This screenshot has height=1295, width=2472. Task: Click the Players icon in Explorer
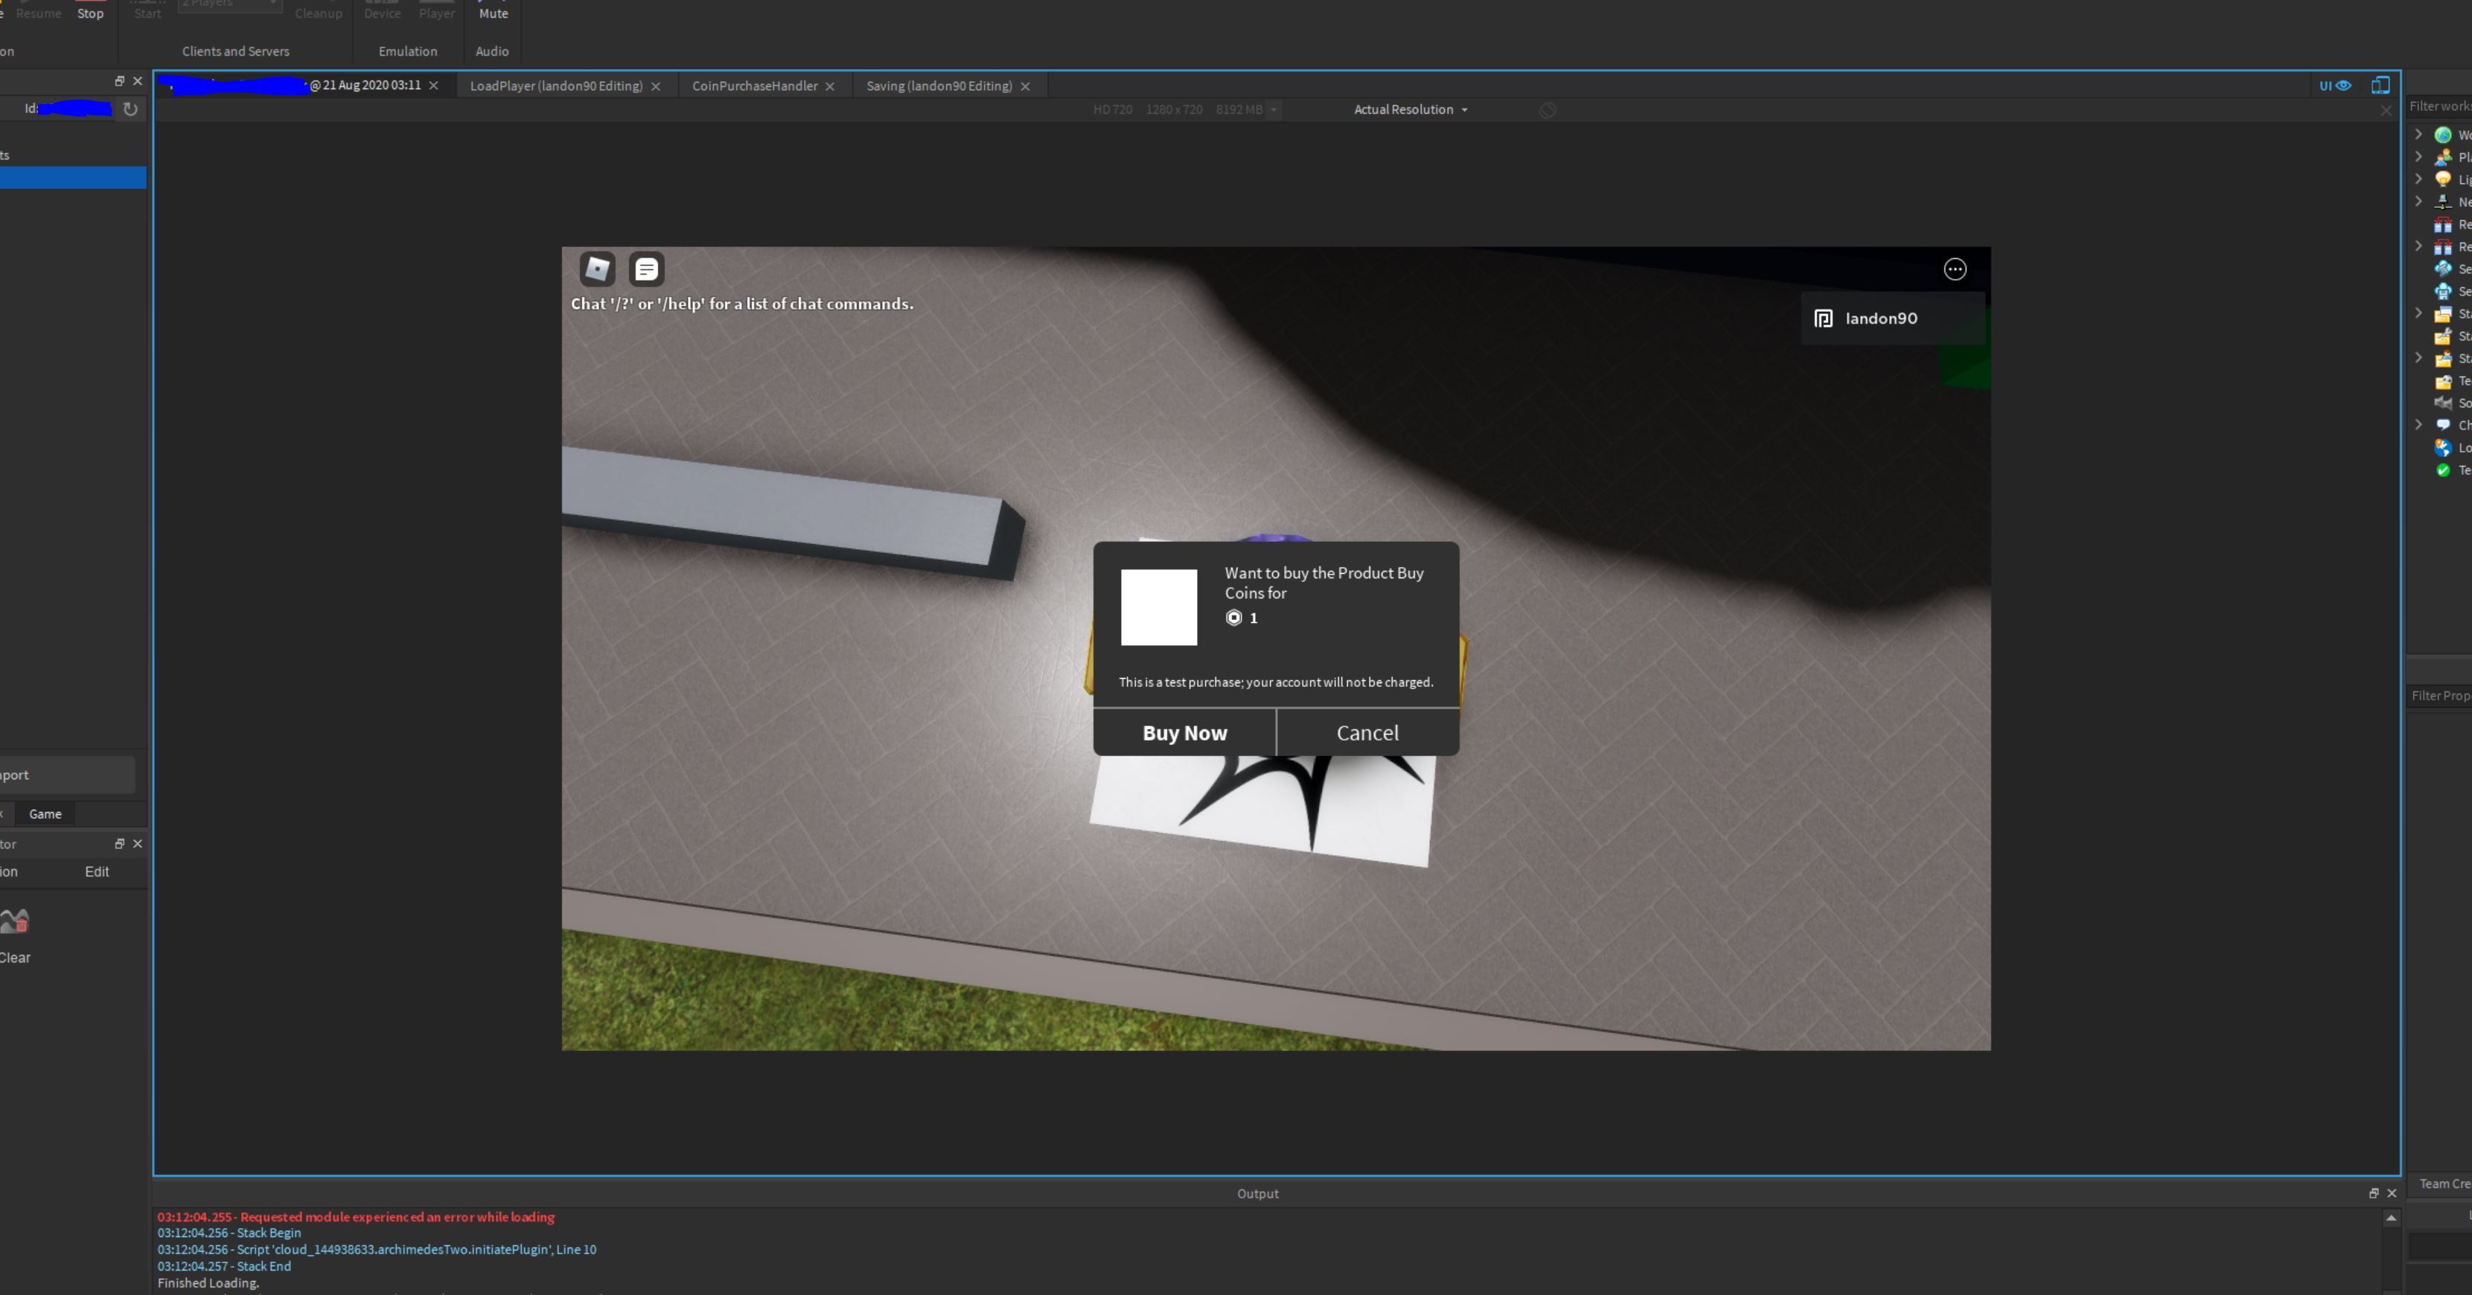coord(2442,157)
